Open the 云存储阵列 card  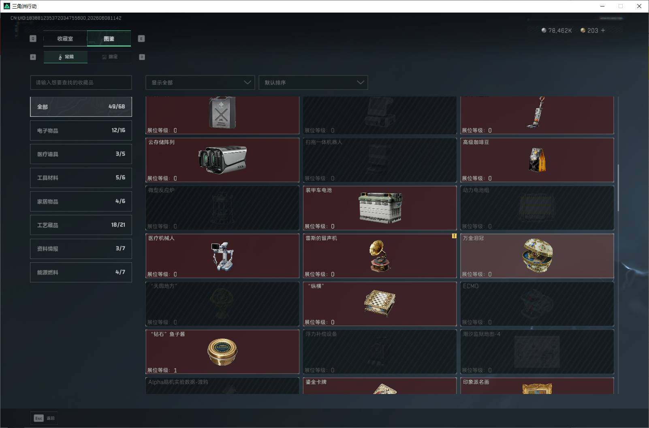click(222, 160)
